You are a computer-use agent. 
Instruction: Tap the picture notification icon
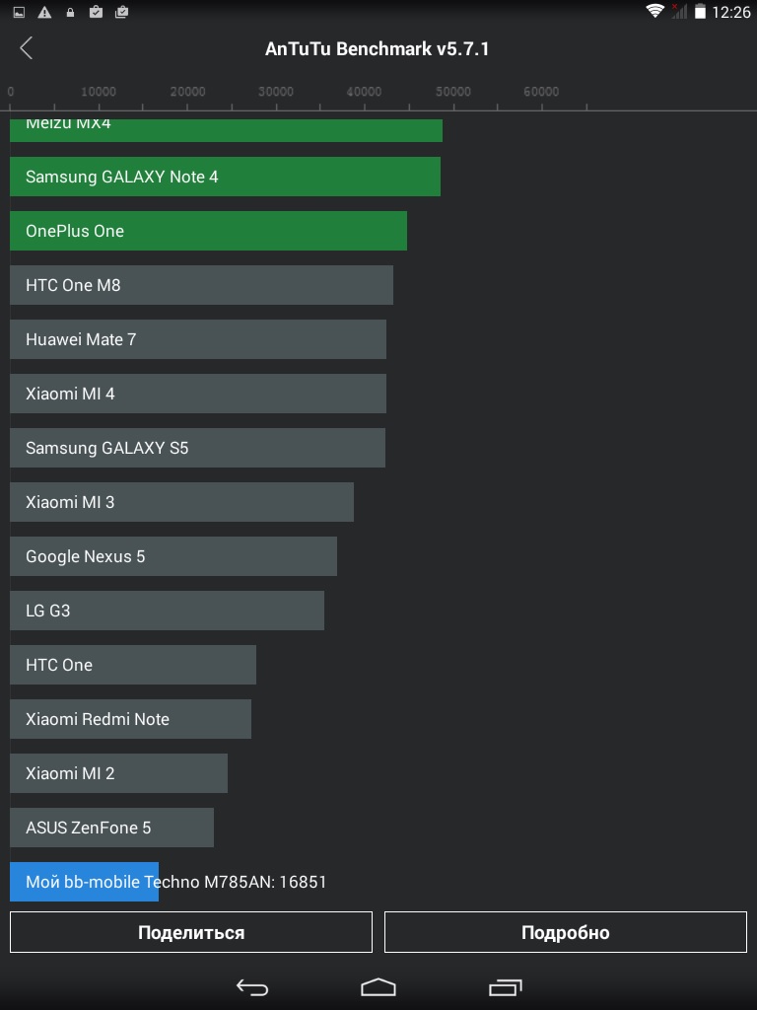point(19,12)
